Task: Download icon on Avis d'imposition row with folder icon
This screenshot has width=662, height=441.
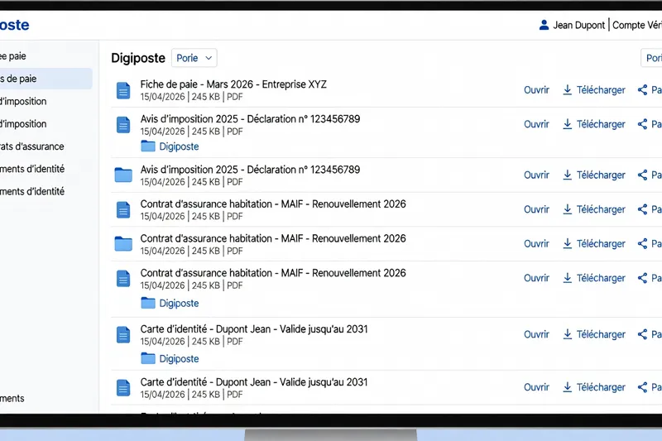Action: pos(568,175)
